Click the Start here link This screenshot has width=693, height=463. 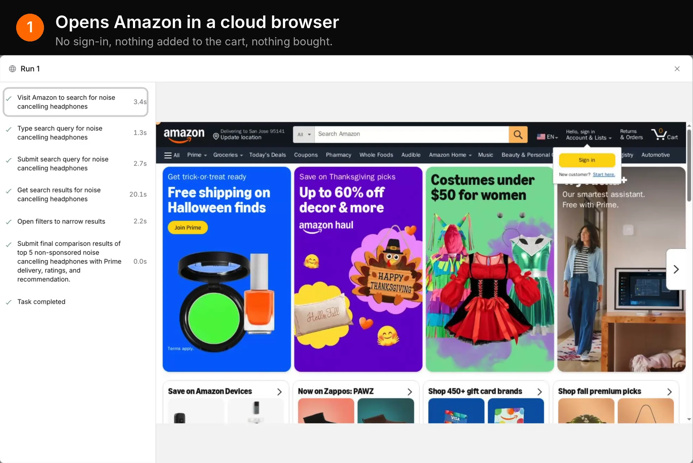pyautogui.click(x=604, y=175)
